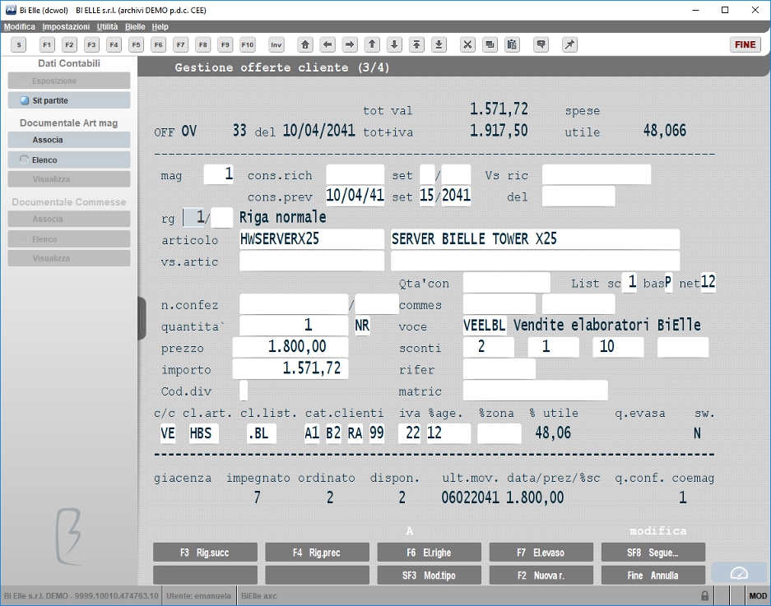The height and width of the screenshot is (606, 771).
Task: Go to next row with F3 Rig.succ
Action: click(x=205, y=553)
